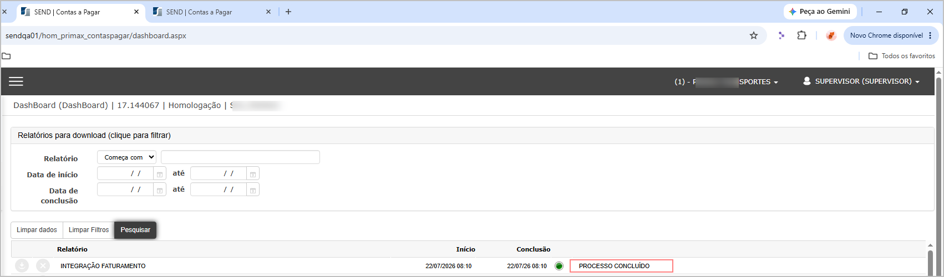Open the bookmarks folder icon at left

(x=7, y=56)
